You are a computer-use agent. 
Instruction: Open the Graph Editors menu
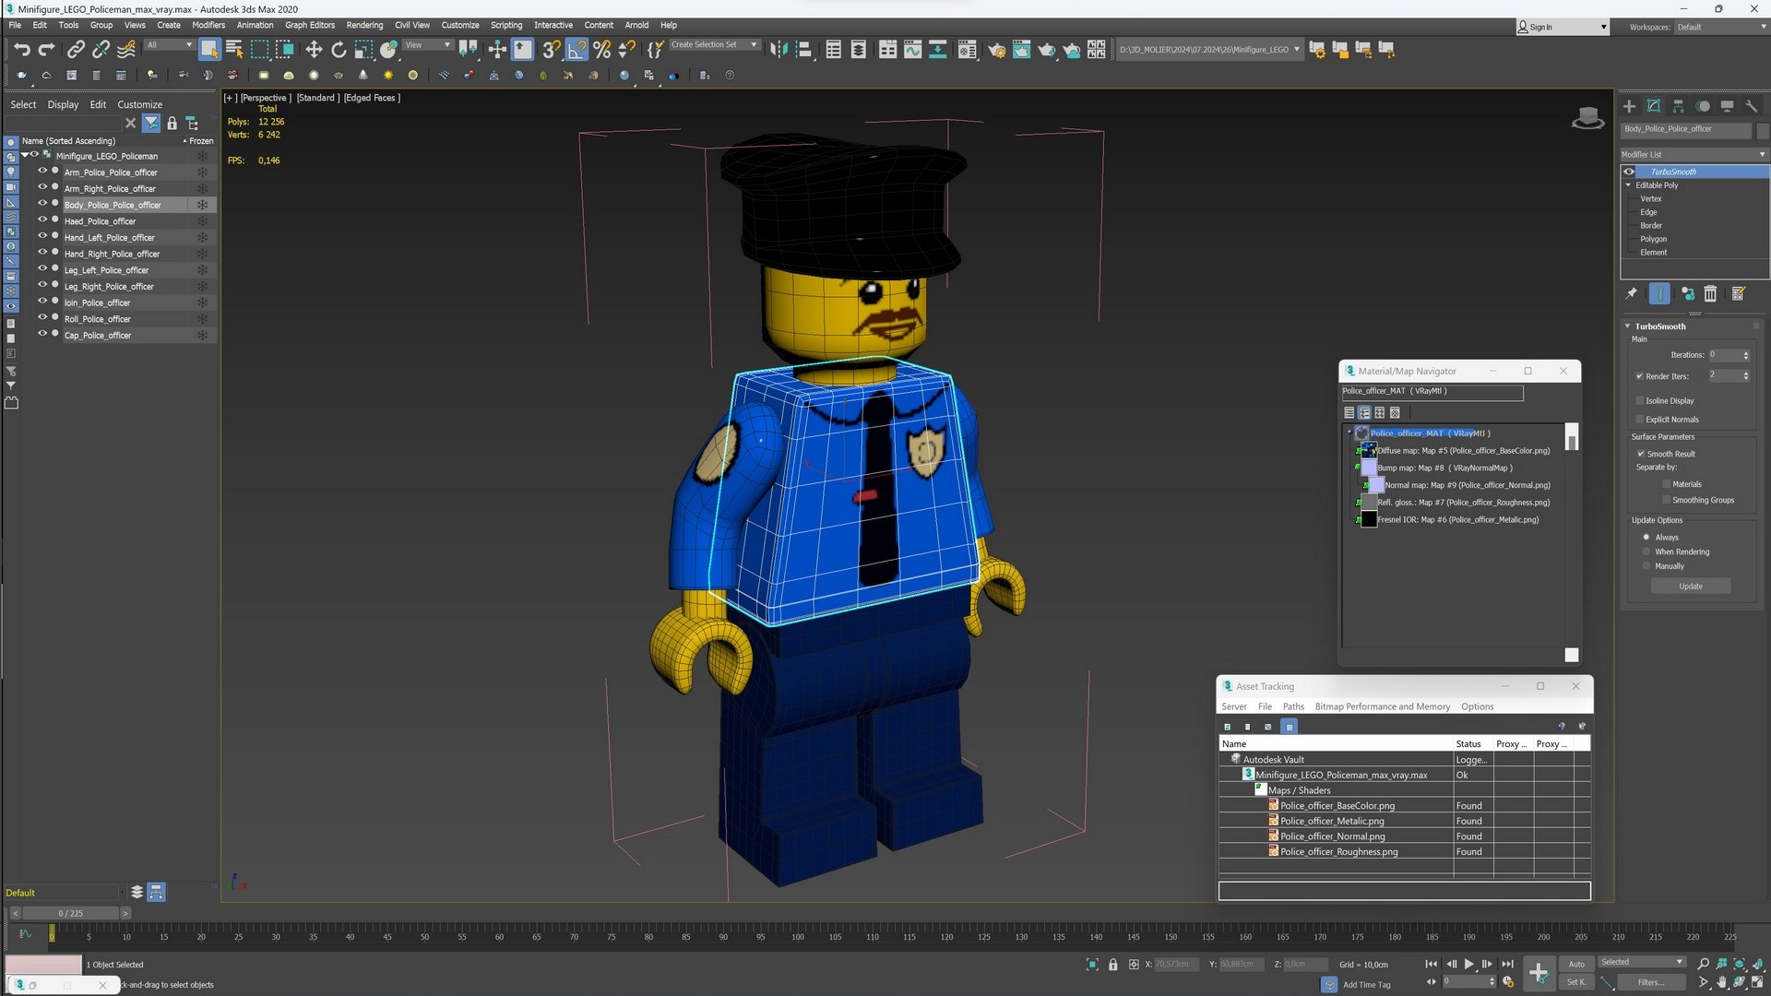coord(310,25)
